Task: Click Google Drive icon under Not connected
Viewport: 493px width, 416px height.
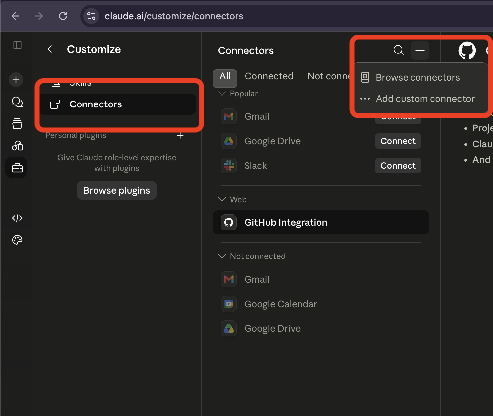Action: (229, 328)
